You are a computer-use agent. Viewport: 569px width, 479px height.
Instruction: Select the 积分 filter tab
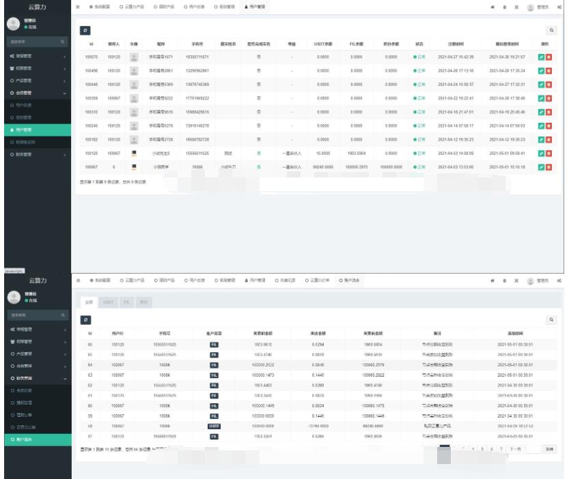[143, 301]
